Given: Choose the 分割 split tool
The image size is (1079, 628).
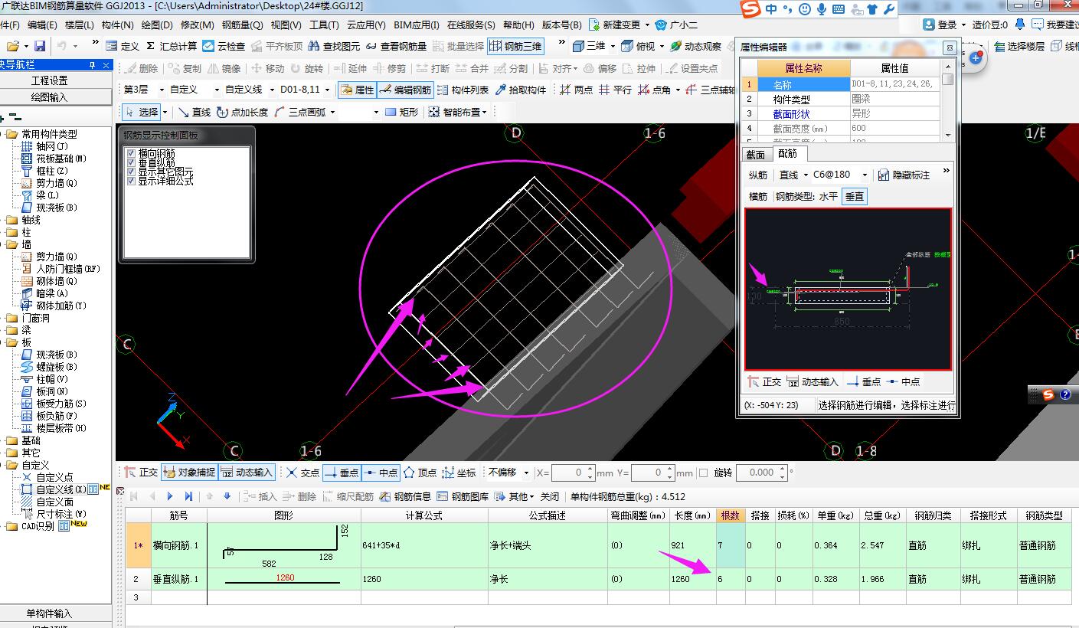Looking at the screenshot, I should [x=511, y=68].
